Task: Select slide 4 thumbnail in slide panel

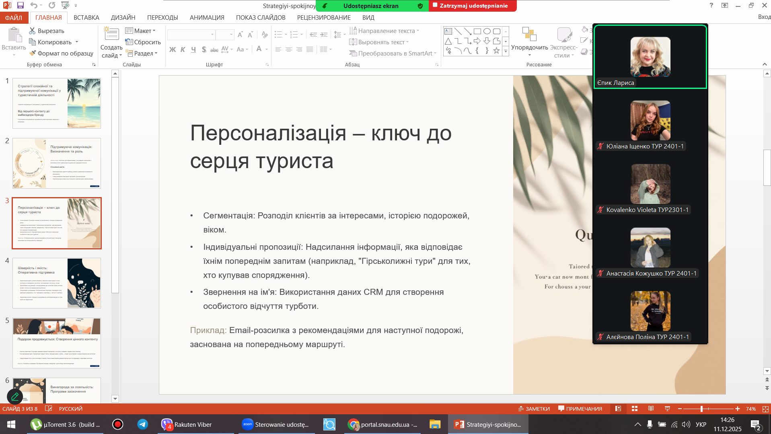Action: 57,283
